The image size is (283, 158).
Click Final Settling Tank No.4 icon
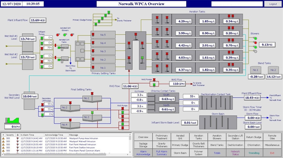(70, 125)
